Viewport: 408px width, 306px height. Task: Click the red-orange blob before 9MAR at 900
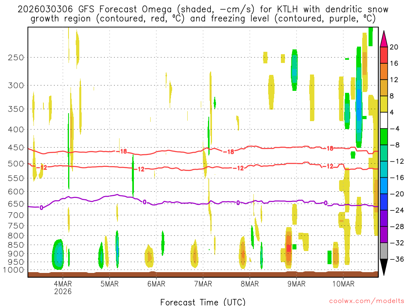(288, 247)
